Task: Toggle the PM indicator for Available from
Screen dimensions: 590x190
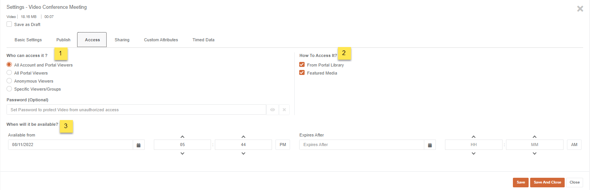Action: click(x=283, y=145)
